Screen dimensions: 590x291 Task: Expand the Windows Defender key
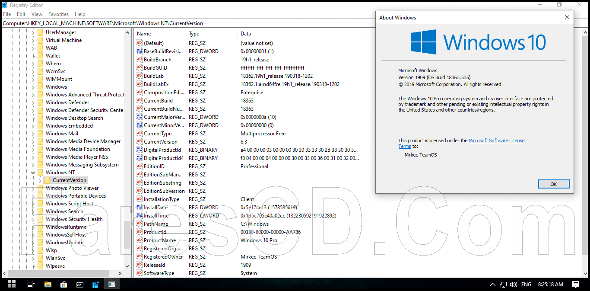33,102
